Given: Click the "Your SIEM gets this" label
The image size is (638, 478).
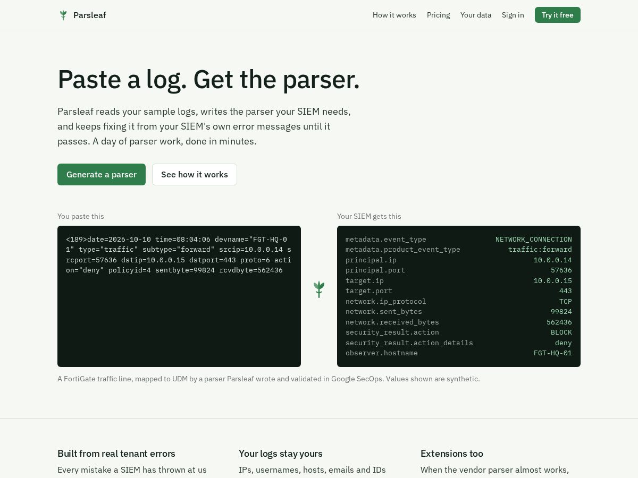Looking at the screenshot, I should 369,216.
